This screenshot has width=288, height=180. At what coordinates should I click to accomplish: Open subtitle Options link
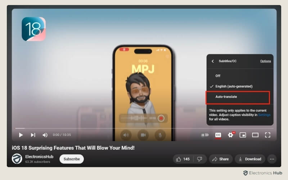265,61
